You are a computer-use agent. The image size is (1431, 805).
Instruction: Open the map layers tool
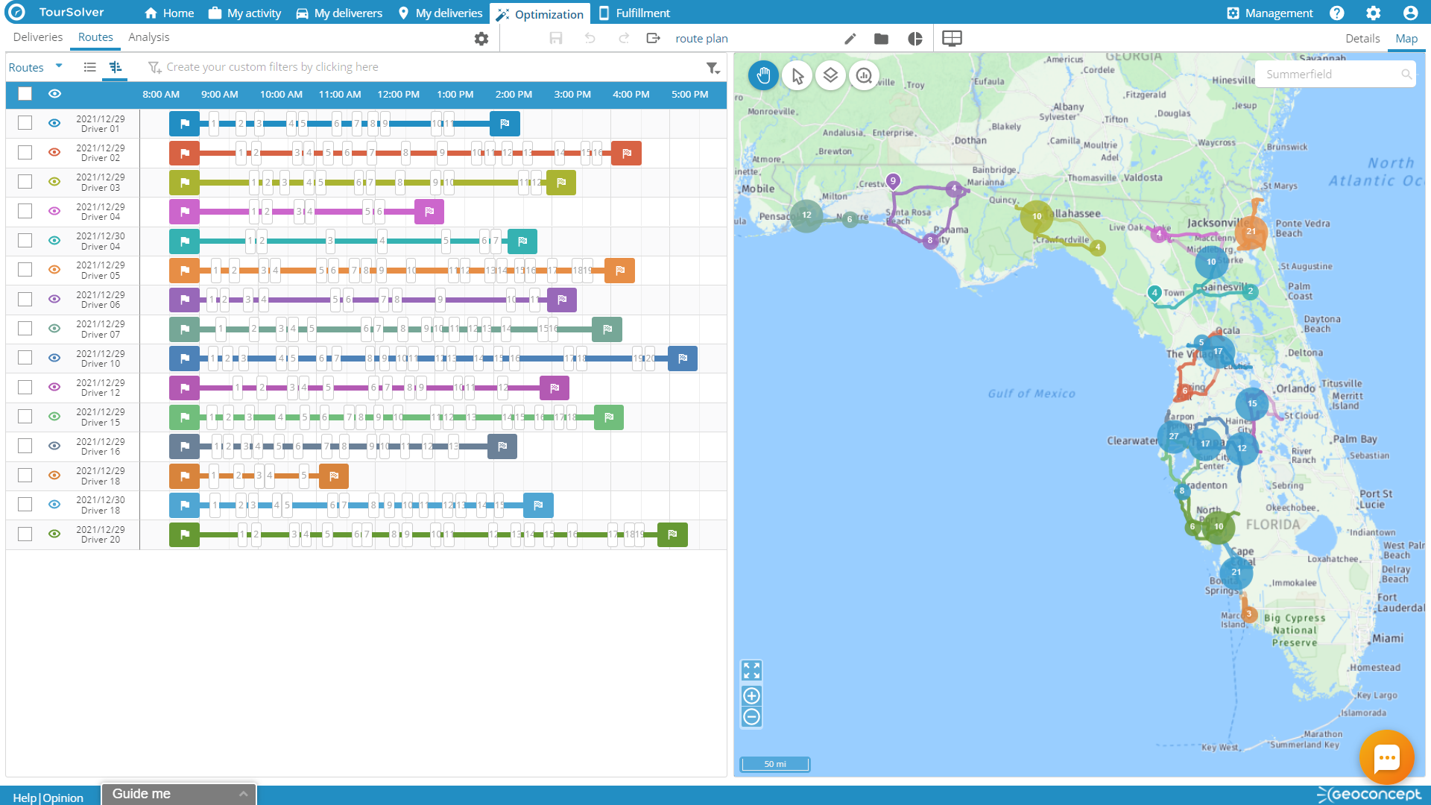coord(830,75)
